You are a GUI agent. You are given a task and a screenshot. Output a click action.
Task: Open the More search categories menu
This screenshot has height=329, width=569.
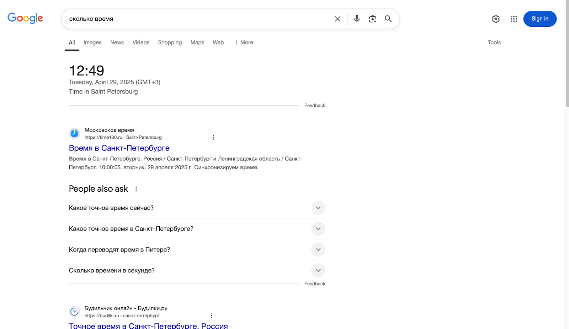pos(244,42)
